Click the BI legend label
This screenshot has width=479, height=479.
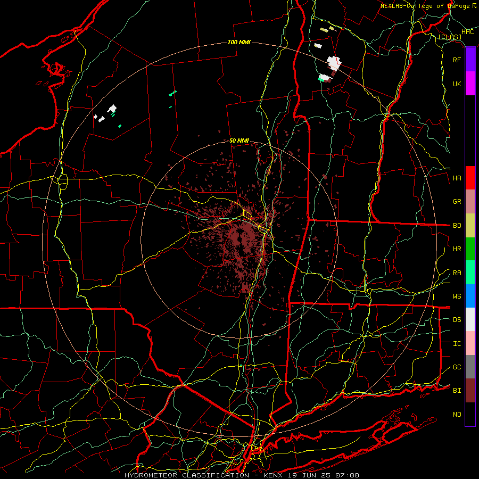[x=457, y=391]
